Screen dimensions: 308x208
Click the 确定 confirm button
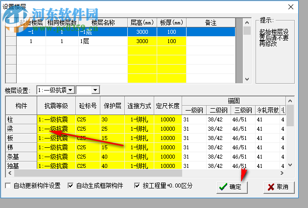point(232,187)
